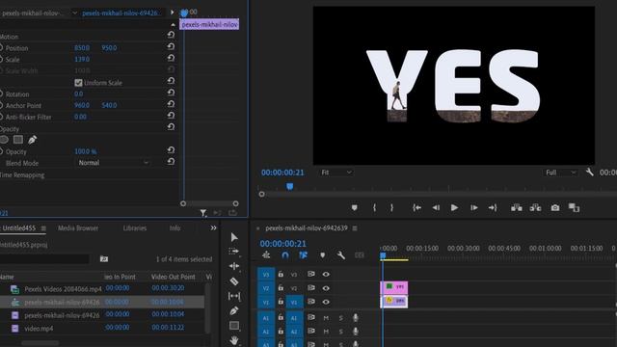Select the Razor tool
This screenshot has height=347, width=617.
233,281
